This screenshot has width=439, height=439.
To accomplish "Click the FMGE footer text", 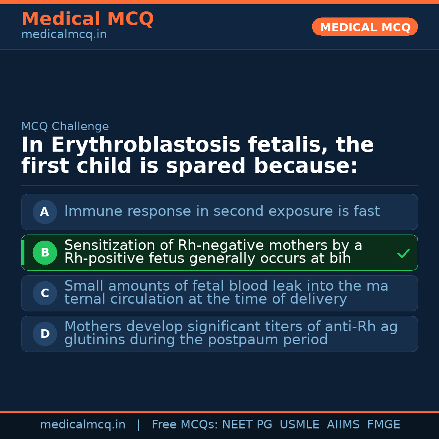I will point(383,425).
